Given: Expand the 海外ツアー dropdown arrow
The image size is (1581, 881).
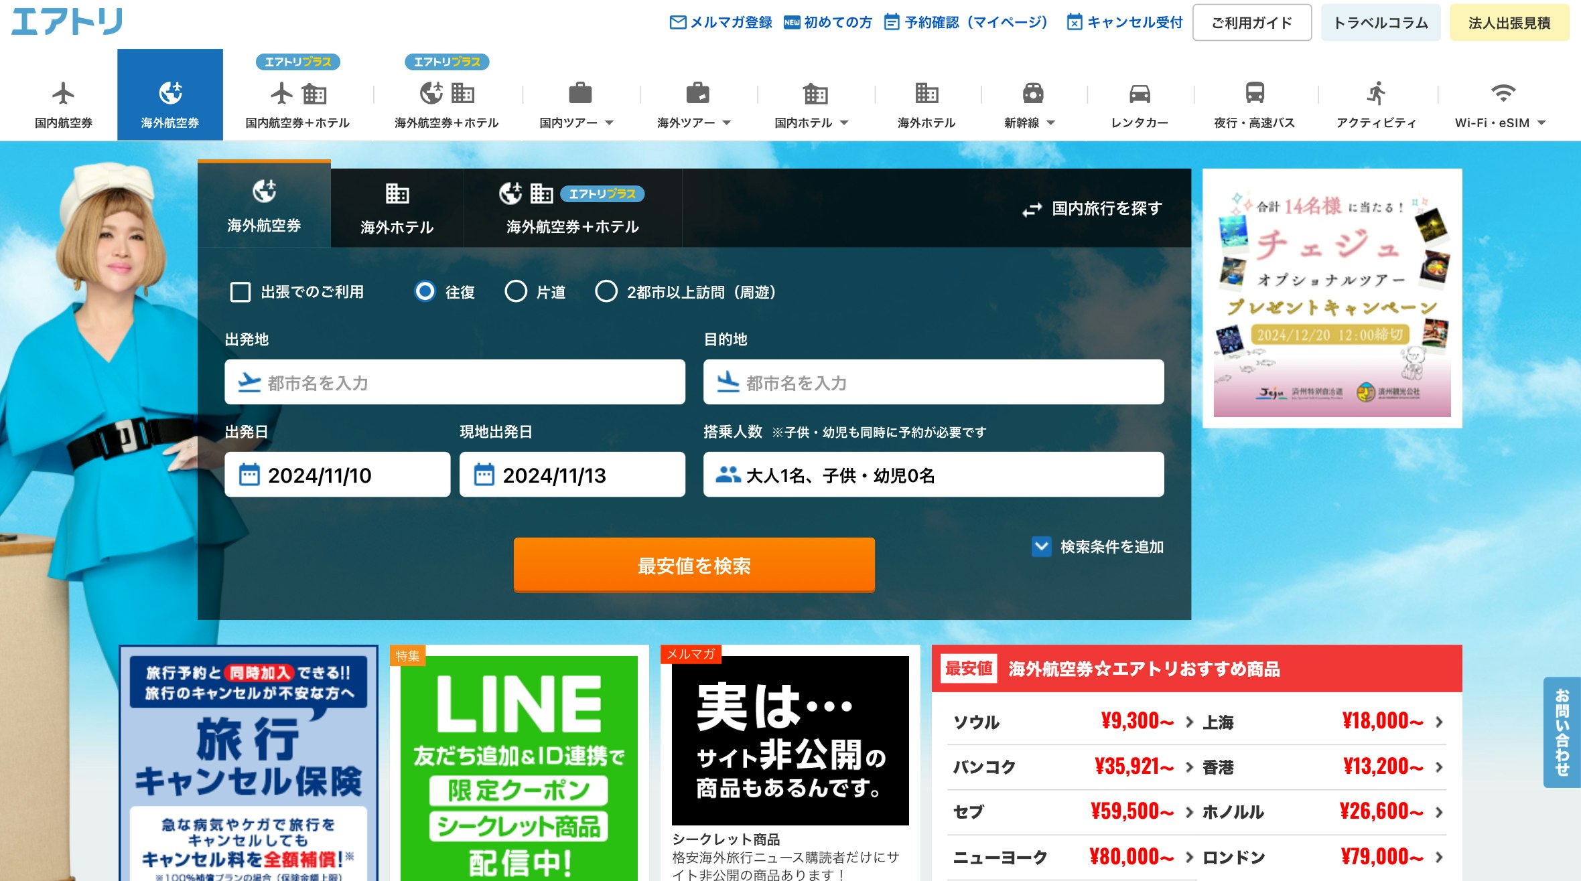Looking at the screenshot, I should (x=727, y=123).
